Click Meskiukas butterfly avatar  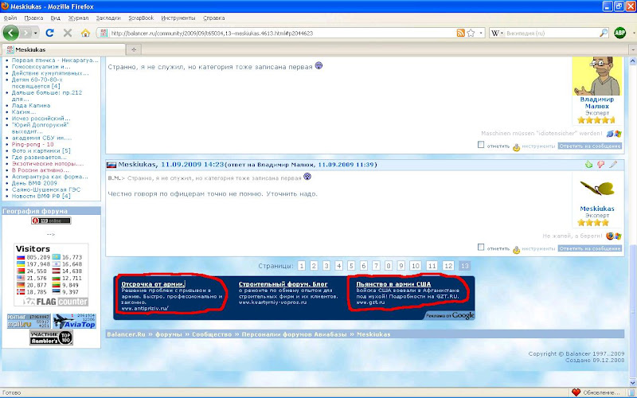click(x=596, y=189)
